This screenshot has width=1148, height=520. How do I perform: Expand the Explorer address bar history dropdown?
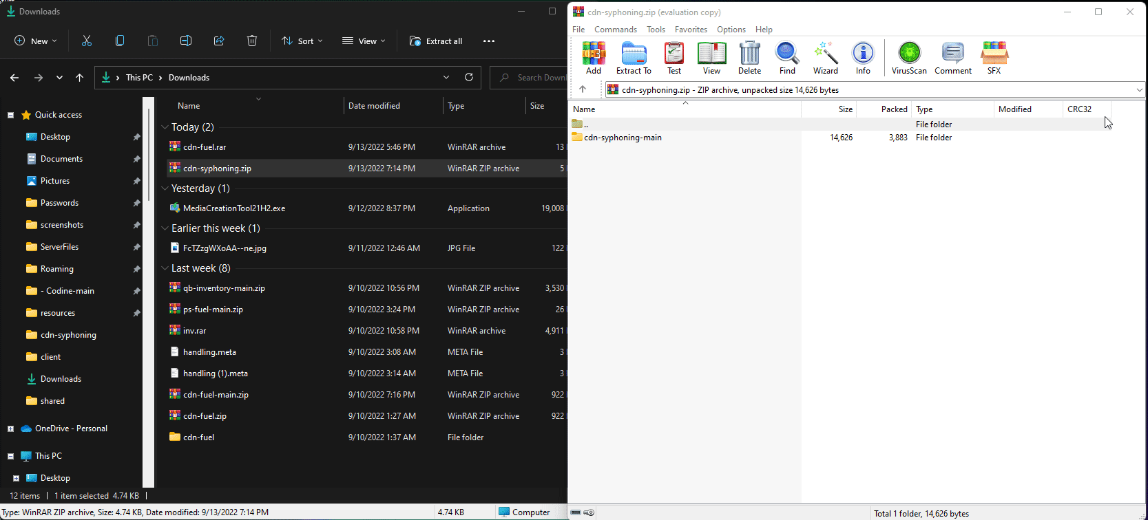[x=446, y=77]
